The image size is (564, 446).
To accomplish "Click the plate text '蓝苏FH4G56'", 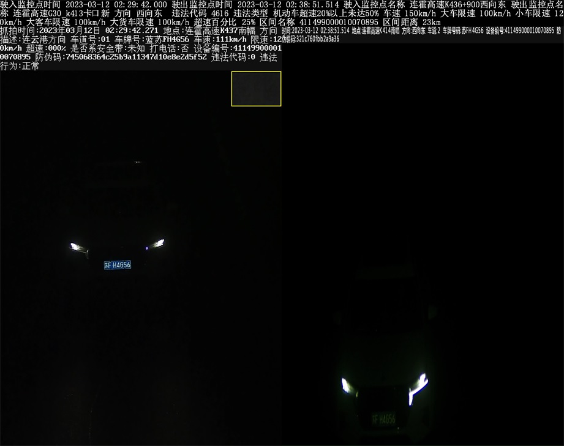I will click(x=167, y=39).
